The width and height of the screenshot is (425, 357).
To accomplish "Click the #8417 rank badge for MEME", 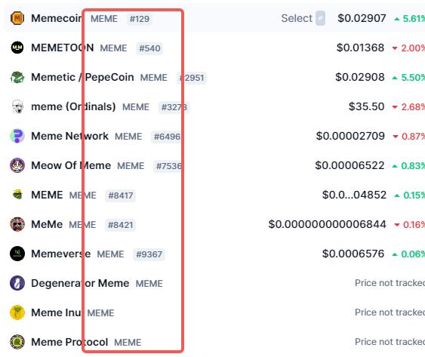I will pos(121,195).
